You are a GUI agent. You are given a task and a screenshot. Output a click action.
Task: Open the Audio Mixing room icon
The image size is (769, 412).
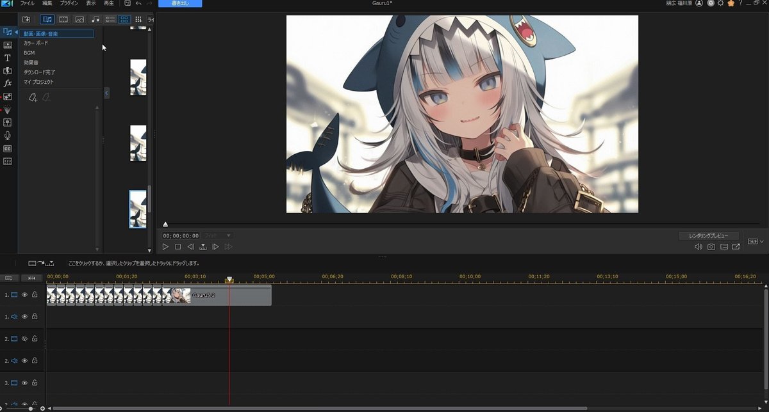coord(8,122)
